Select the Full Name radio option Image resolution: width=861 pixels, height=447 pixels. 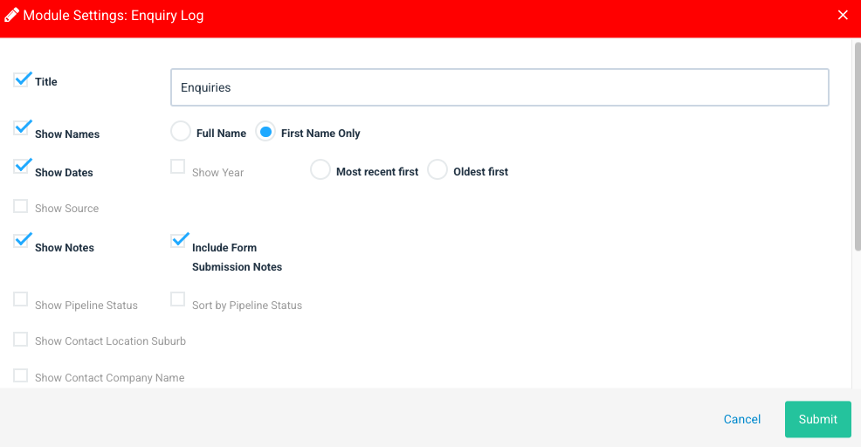pyautogui.click(x=181, y=132)
